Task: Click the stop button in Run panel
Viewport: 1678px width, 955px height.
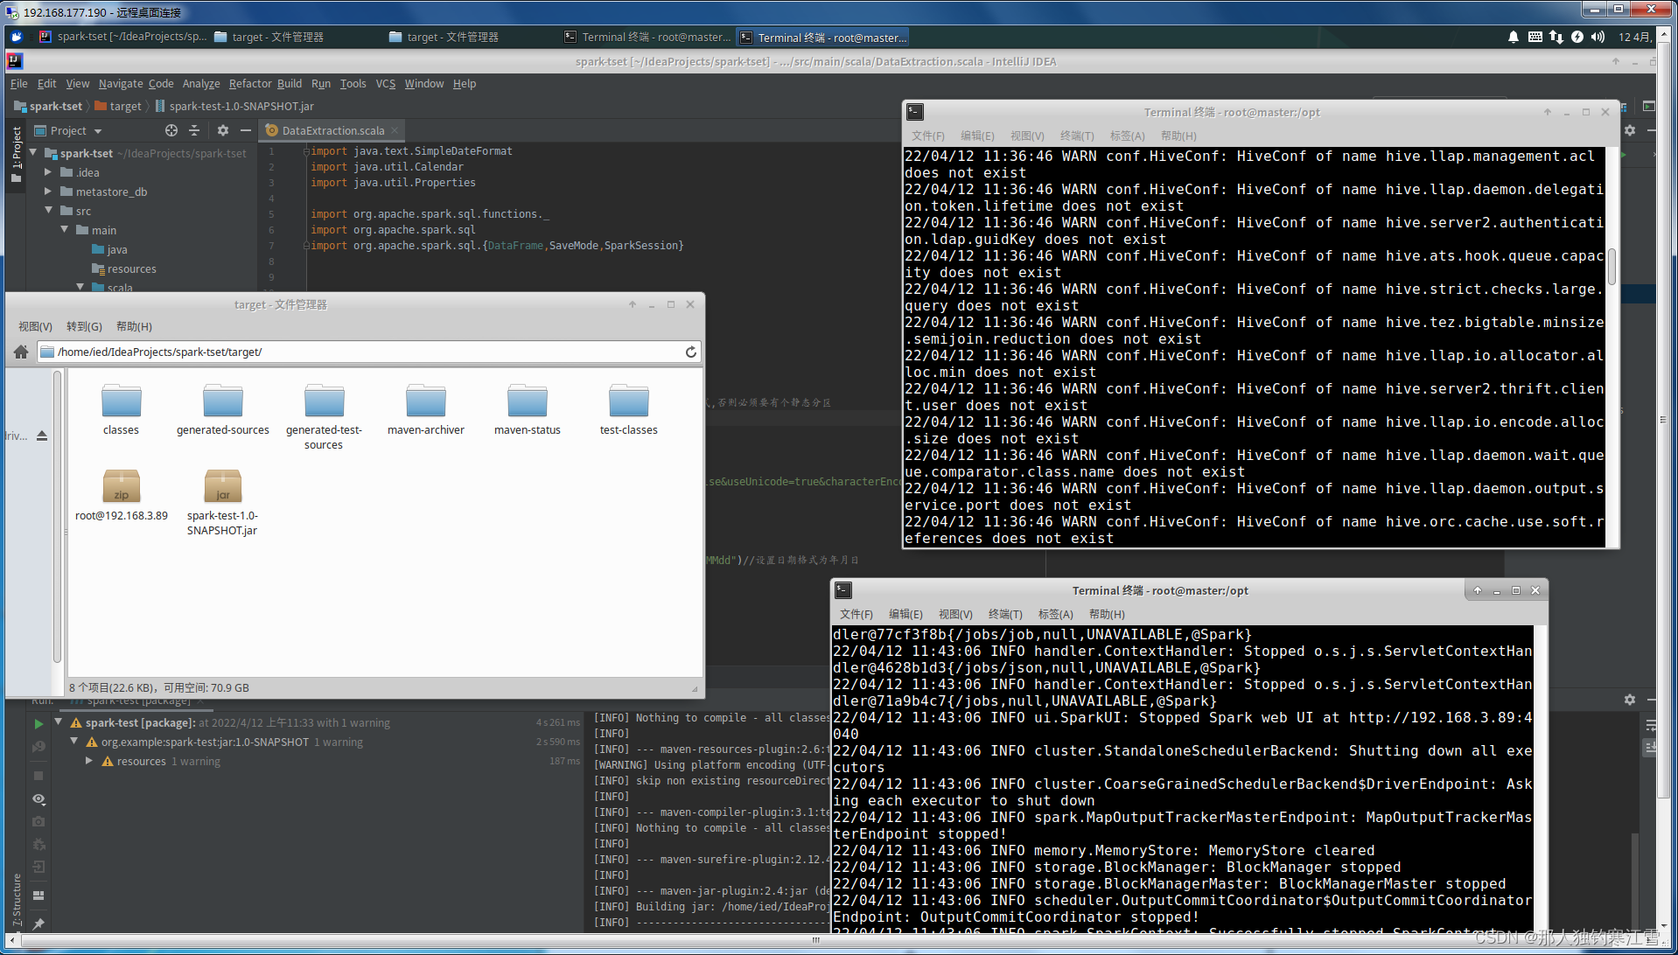Action: coord(38,776)
